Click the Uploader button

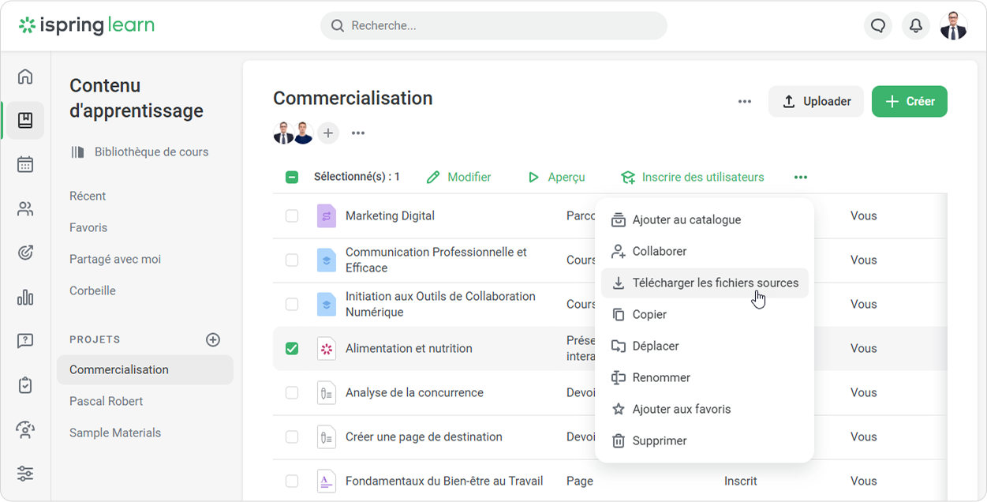click(x=816, y=102)
